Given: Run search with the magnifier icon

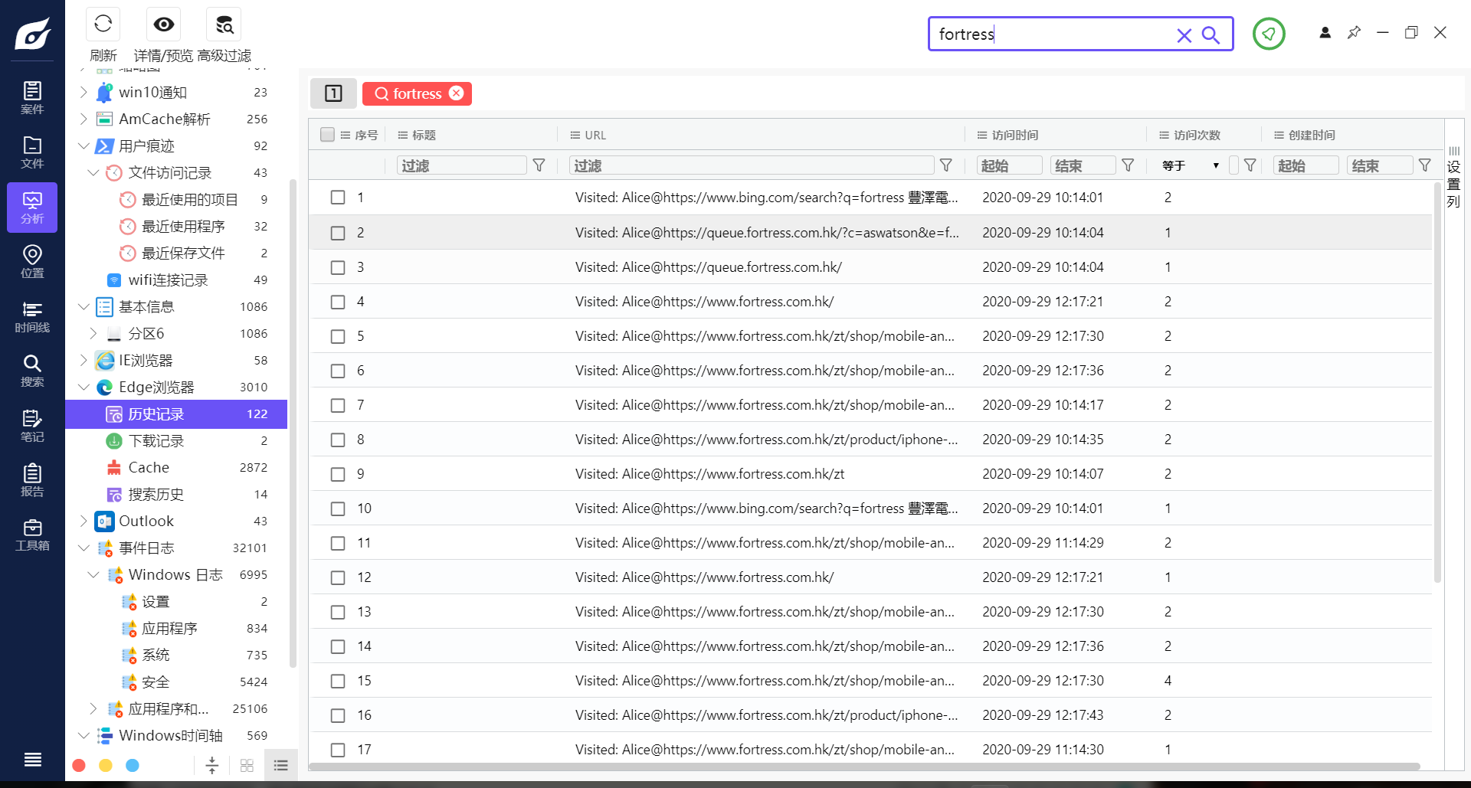Looking at the screenshot, I should pyautogui.click(x=1211, y=34).
